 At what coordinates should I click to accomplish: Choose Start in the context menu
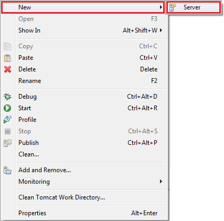[84, 108]
